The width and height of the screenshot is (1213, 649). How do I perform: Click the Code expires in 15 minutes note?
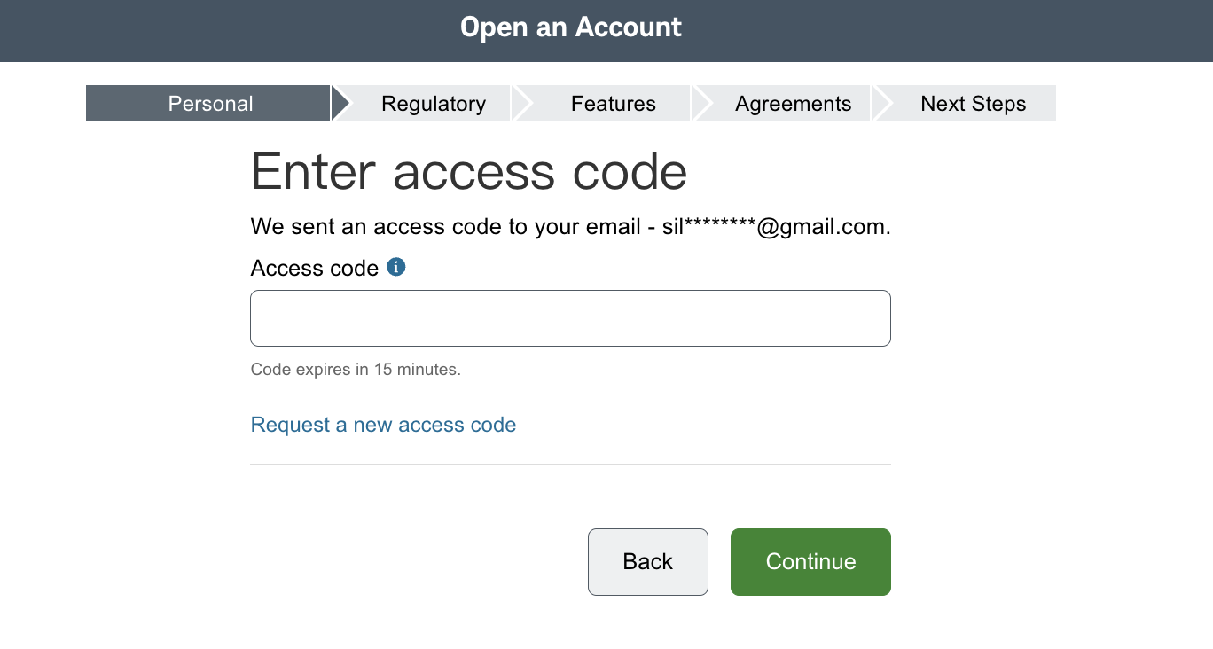[x=356, y=370]
